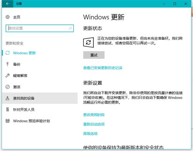This screenshot has width=193, height=151.
Task: Open 更改使用时段 link
Action: point(94,115)
